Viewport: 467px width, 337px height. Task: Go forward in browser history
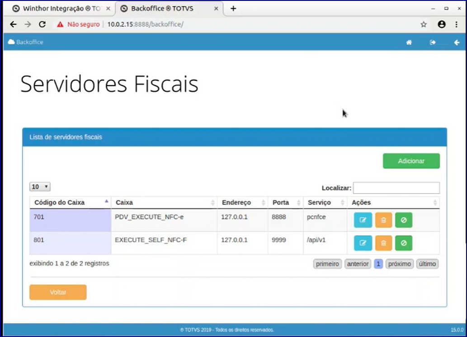pos(28,24)
